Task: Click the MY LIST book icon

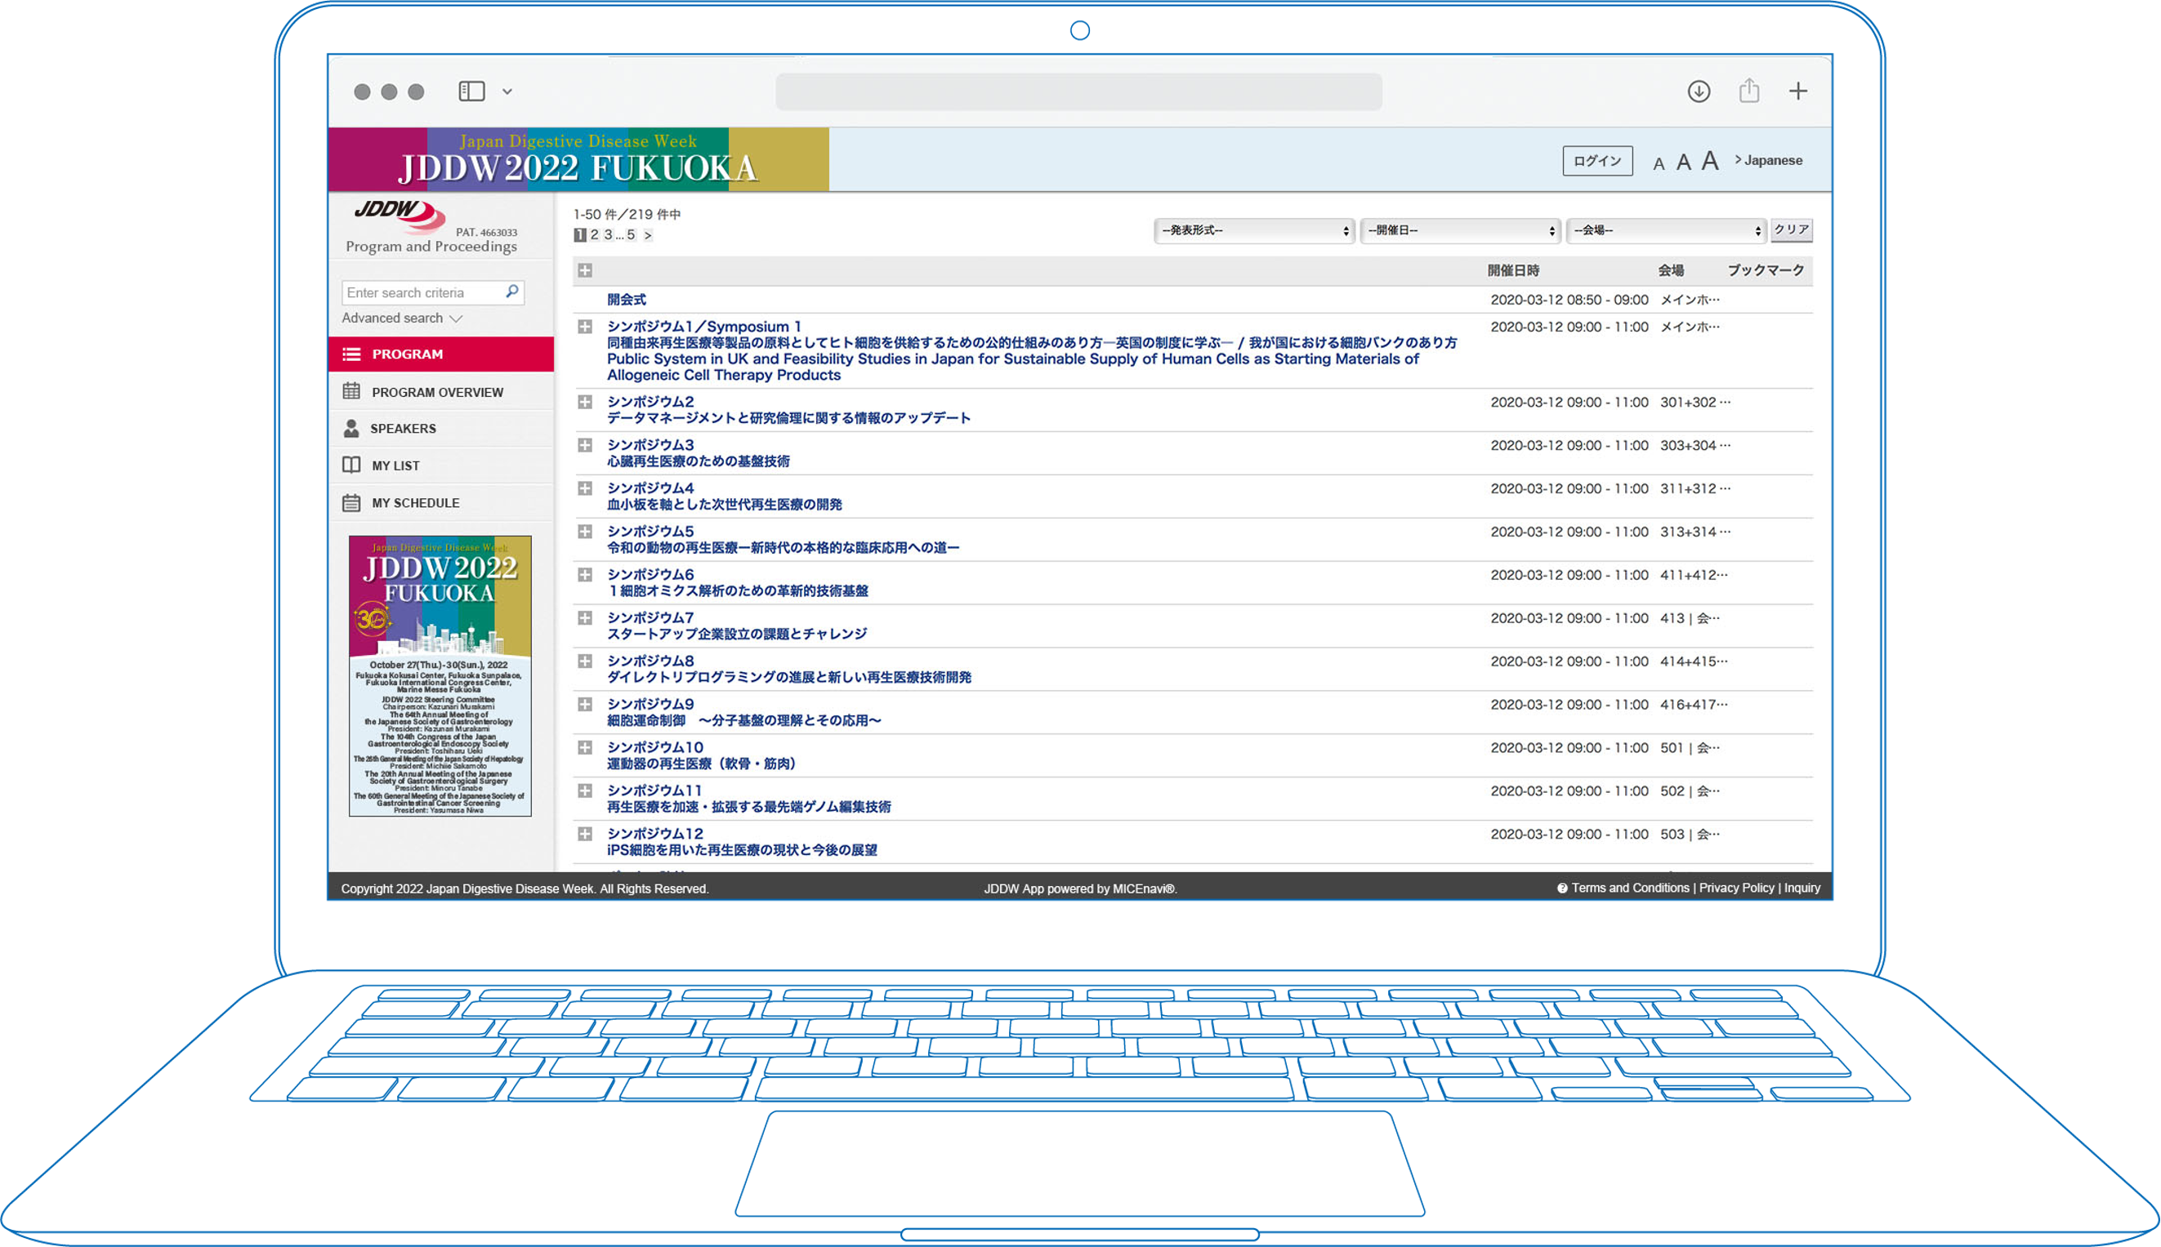Action: tap(351, 465)
